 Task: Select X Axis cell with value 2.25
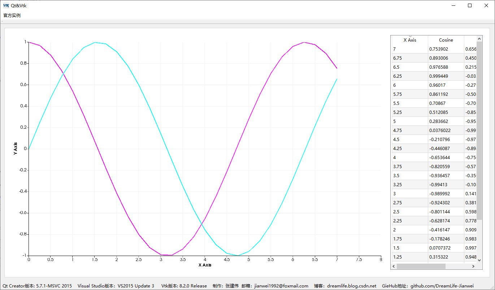coord(410,221)
